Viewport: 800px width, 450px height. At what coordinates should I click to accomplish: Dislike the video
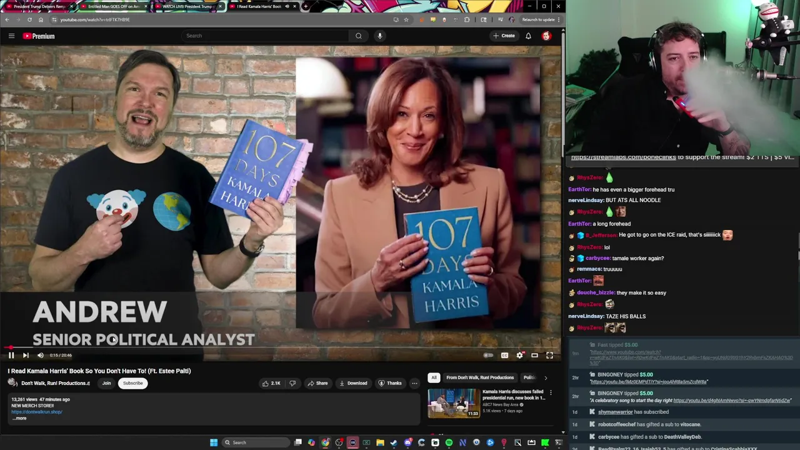tap(292, 383)
